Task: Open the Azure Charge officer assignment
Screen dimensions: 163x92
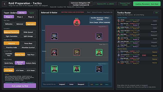Action: click(x=100, y=22)
